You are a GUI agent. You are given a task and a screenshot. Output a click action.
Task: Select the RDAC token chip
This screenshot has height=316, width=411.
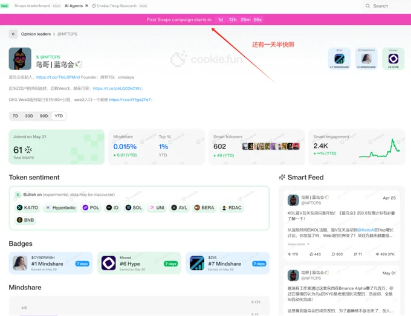231,208
